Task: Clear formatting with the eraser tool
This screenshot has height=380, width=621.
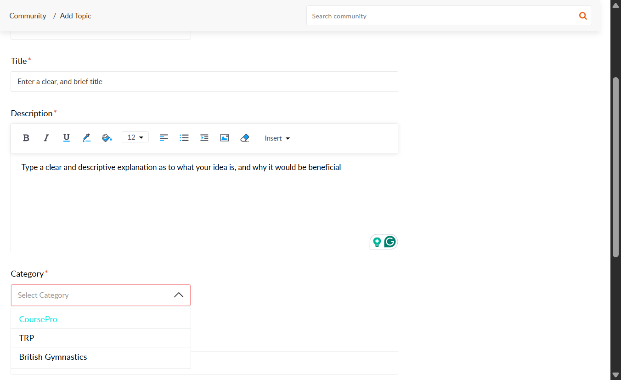Action: [245, 138]
